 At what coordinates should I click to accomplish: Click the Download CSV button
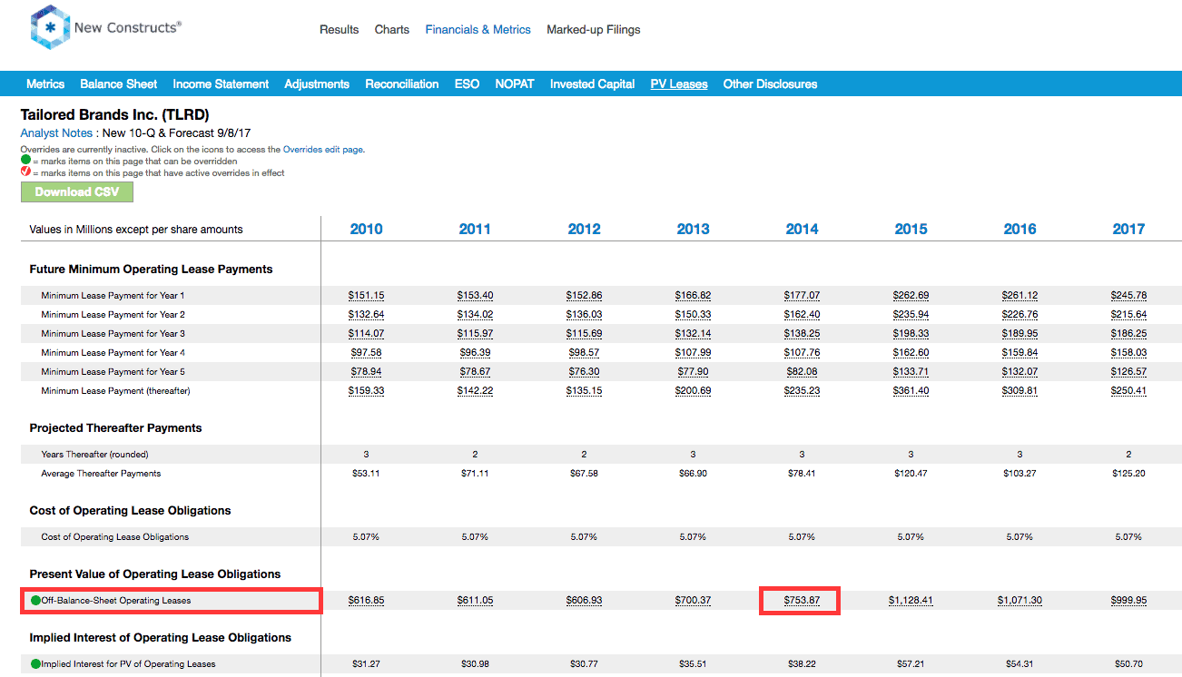click(x=76, y=192)
